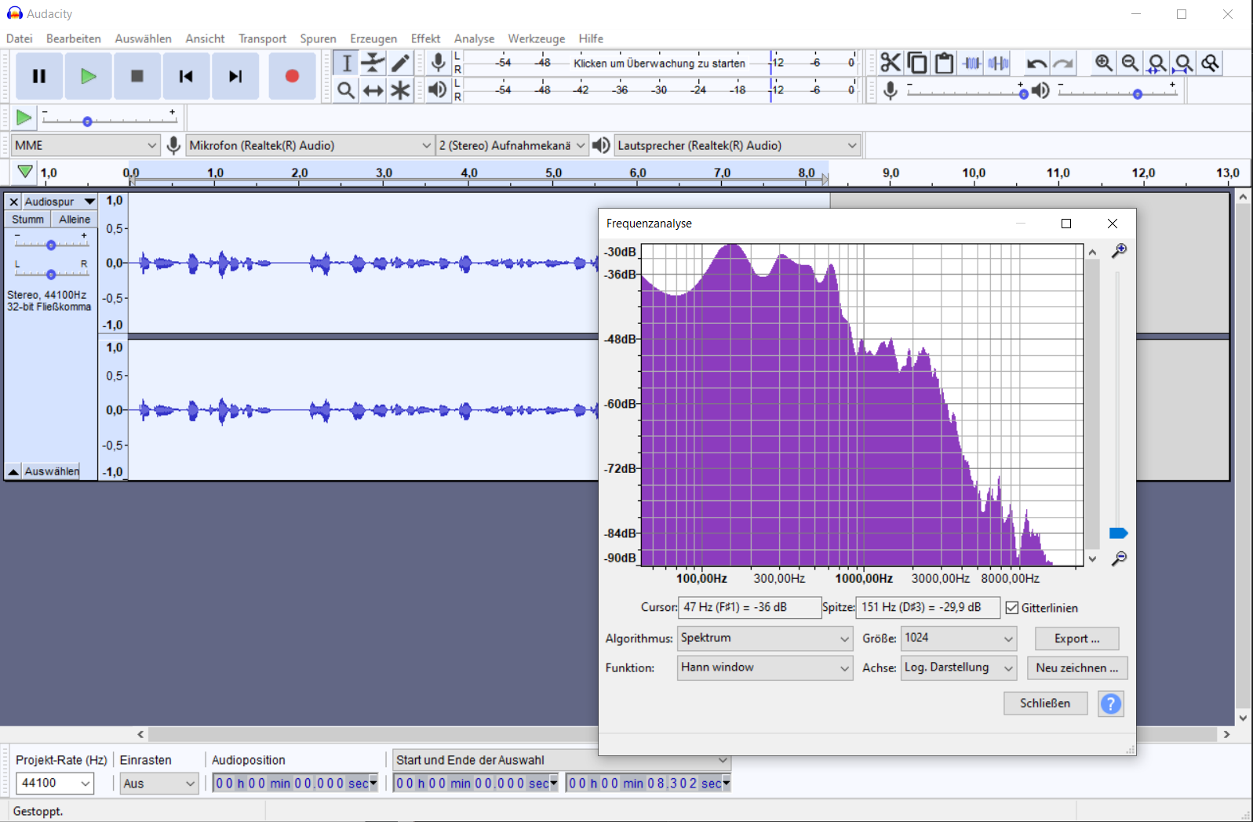The width and height of the screenshot is (1253, 822).
Task: Click the Zoom toggle icon
Action: [1211, 63]
